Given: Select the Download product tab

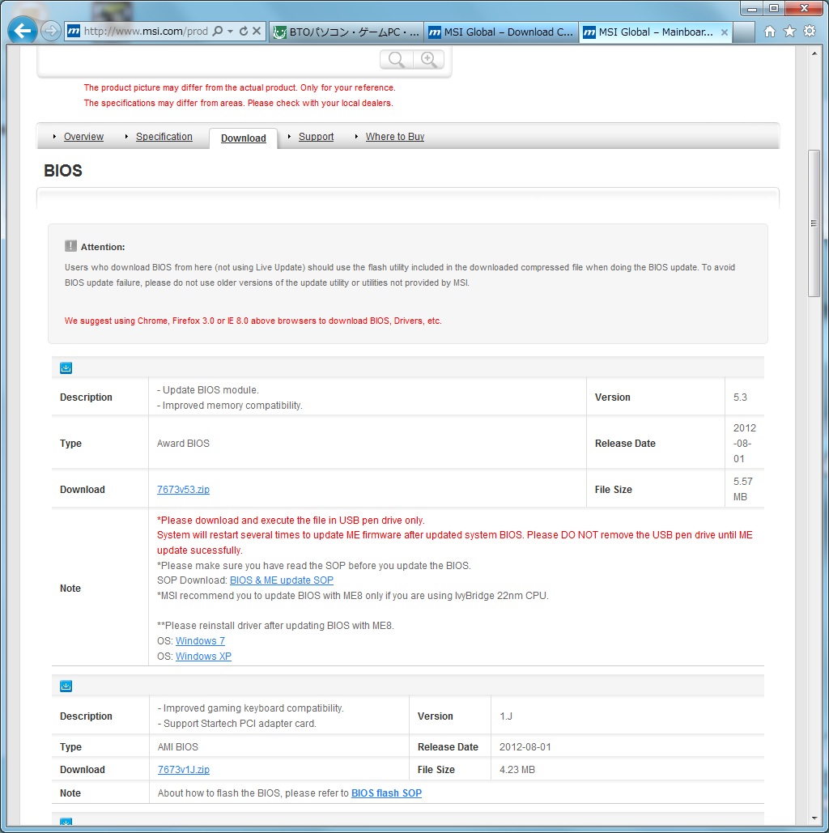Looking at the screenshot, I should 244,138.
